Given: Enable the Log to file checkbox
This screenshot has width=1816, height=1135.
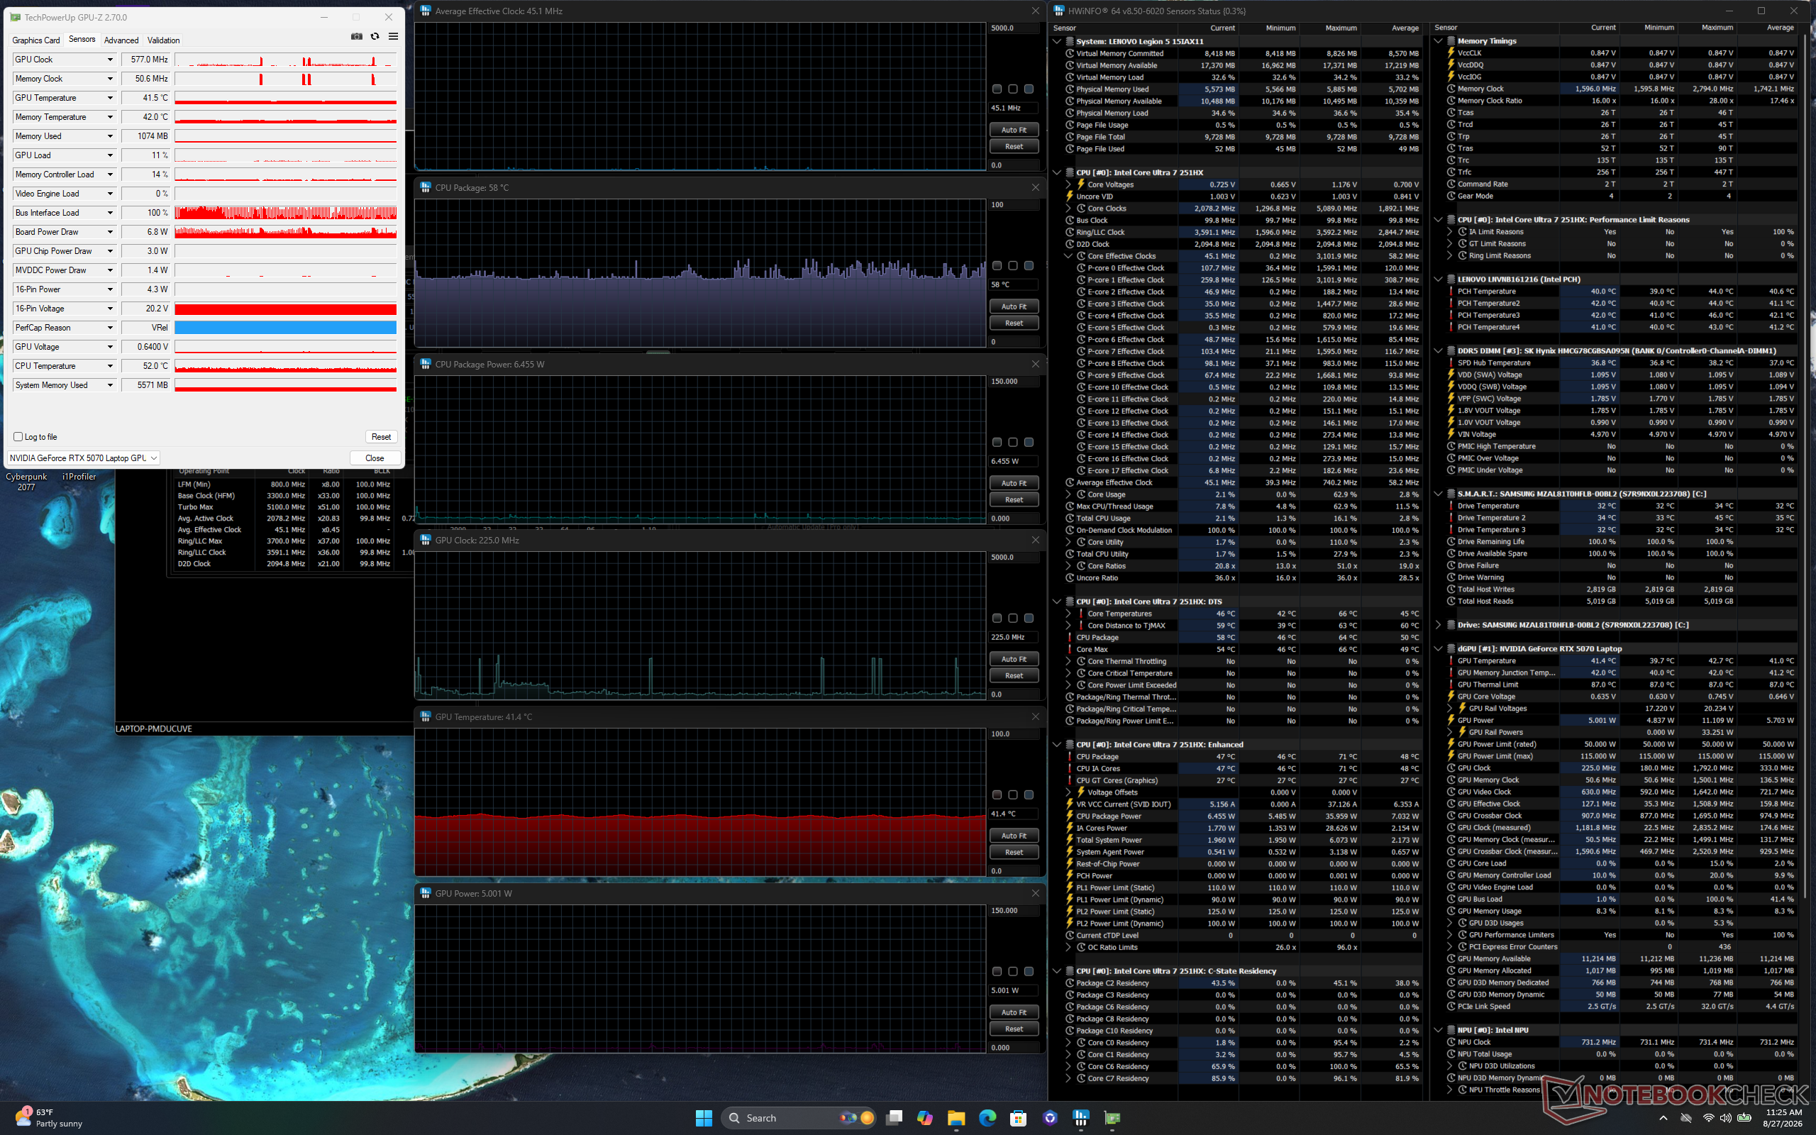Looking at the screenshot, I should pos(18,437).
